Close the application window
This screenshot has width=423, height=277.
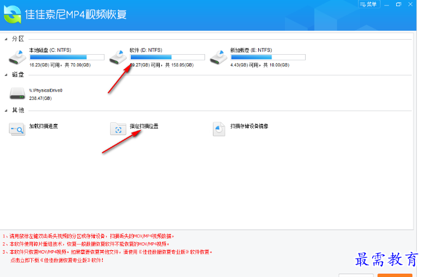pos(410,4)
